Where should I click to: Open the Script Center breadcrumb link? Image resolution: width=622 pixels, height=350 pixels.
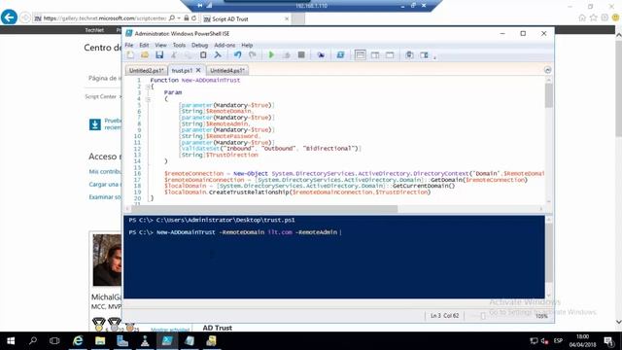(100, 96)
